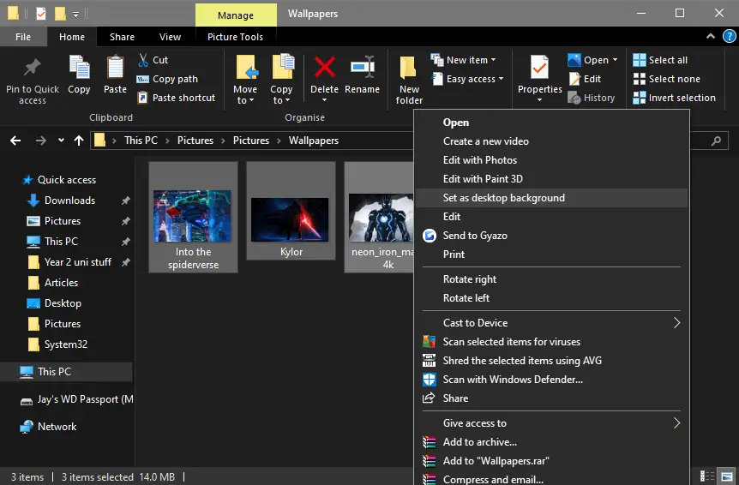Click the Paste clipboard icon
Screen dimensions: 739x485
click(x=115, y=66)
